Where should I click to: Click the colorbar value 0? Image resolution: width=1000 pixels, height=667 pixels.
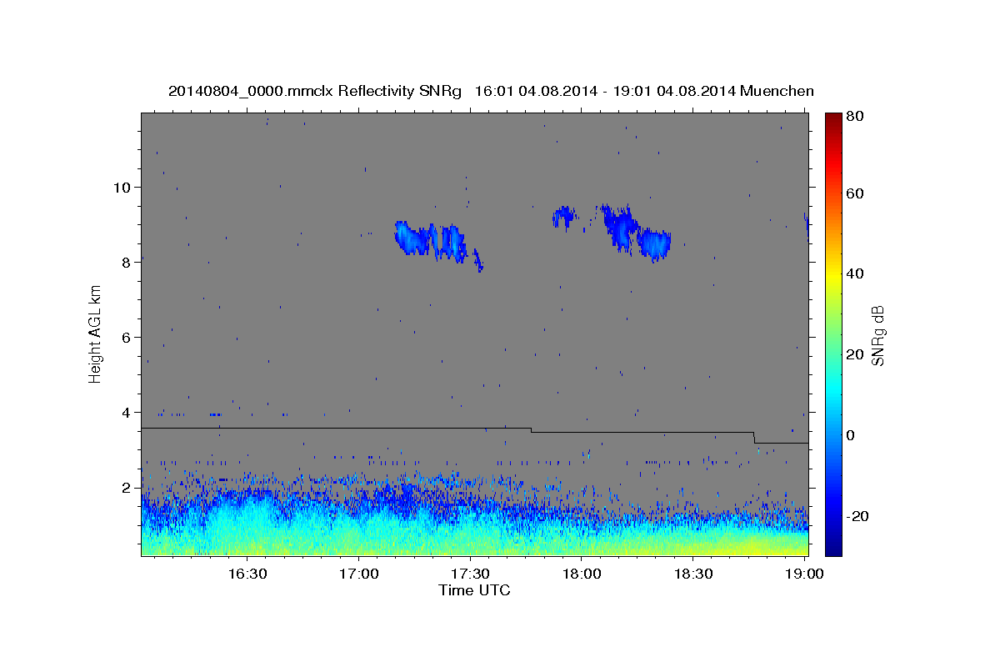tap(851, 435)
